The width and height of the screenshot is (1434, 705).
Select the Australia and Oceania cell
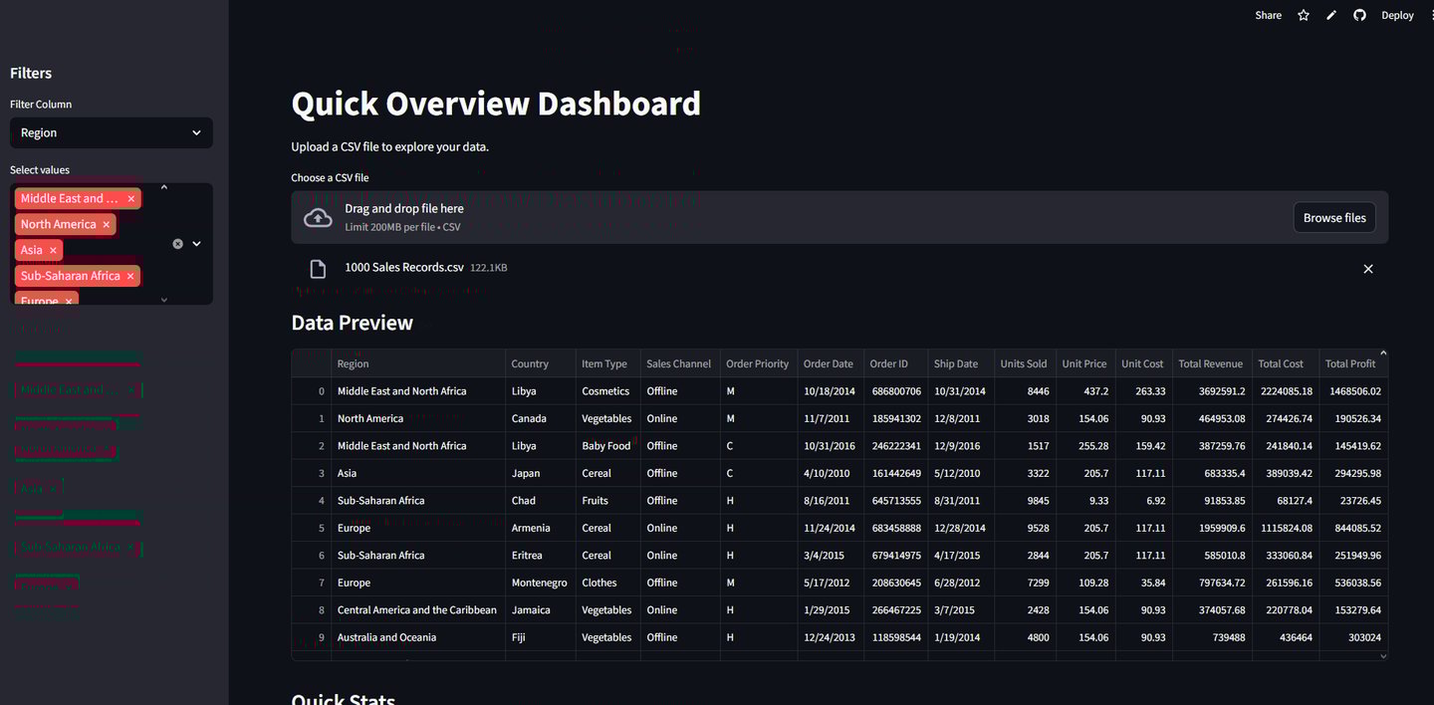[419, 637]
